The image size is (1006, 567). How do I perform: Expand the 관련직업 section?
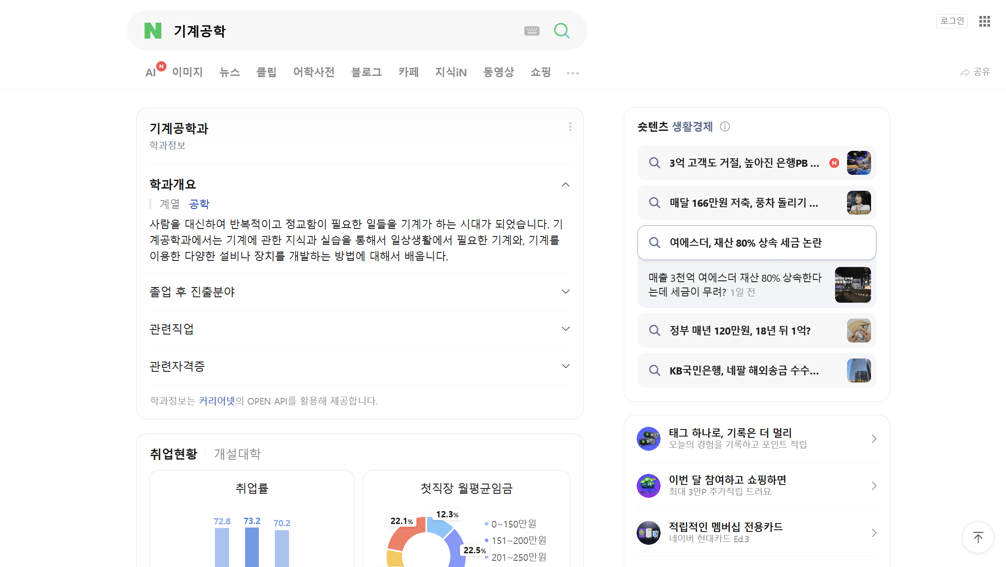point(566,329)
